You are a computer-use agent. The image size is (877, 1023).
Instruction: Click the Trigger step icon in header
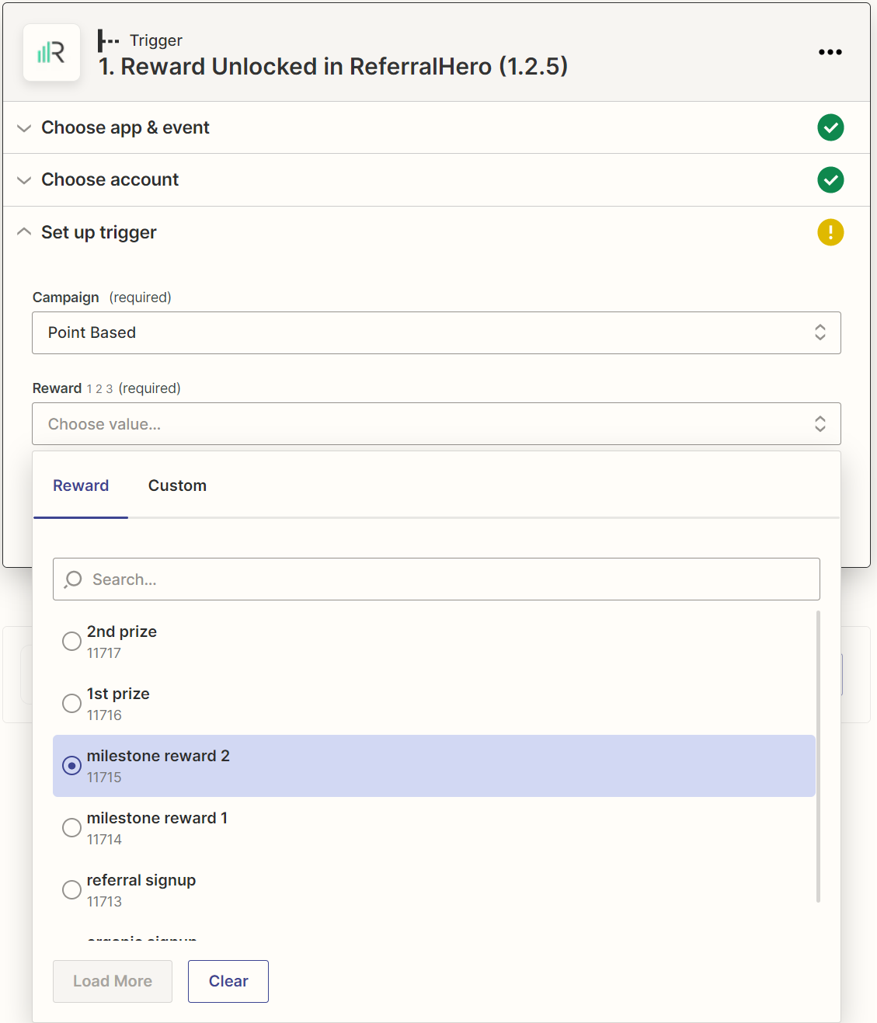tap(108, 40)
